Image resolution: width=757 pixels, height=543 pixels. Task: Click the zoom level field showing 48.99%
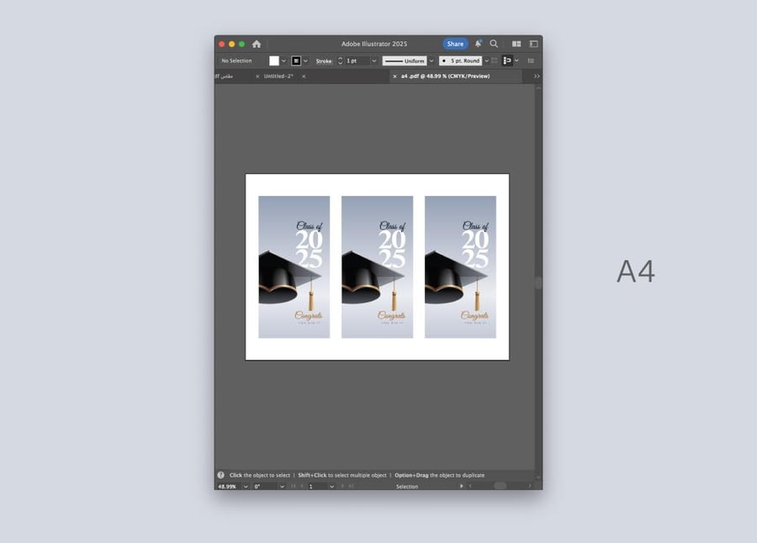click(x=228, y=487)
